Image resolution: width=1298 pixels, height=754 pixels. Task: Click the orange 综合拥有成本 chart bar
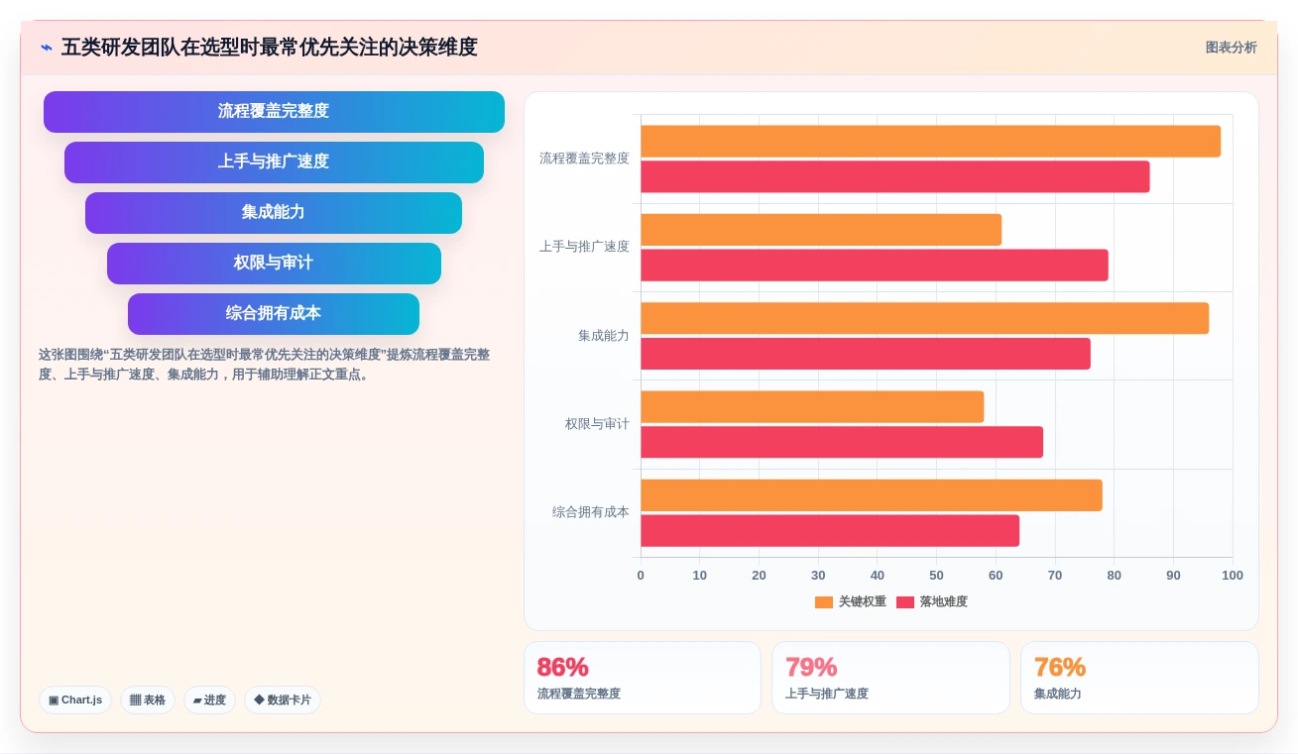pyautogui.click(x=872, y=495)
